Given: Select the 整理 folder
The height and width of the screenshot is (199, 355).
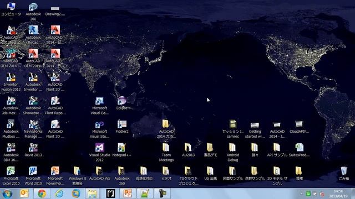Looking at the screenshot, I should (299, 173).
